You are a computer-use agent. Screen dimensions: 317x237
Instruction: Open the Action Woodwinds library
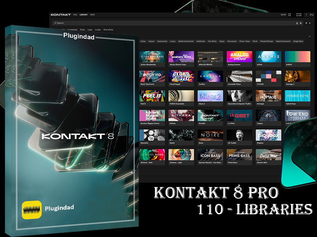pyautogui.click(x=152, y=59)
